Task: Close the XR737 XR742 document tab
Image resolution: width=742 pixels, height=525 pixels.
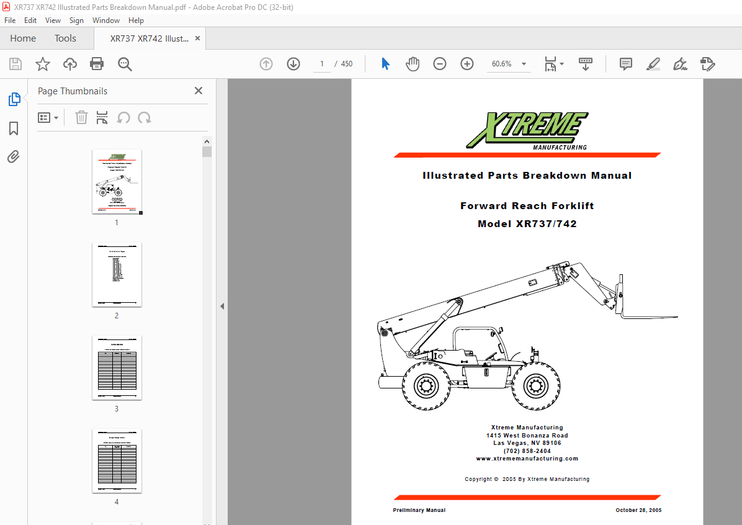Action: 198,38
